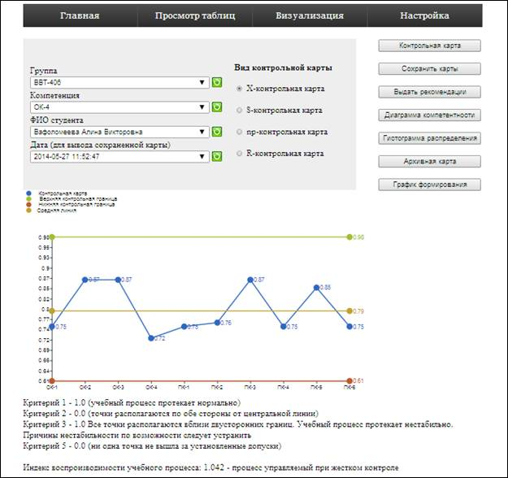Open the Настройка menu item

(425, 15)
